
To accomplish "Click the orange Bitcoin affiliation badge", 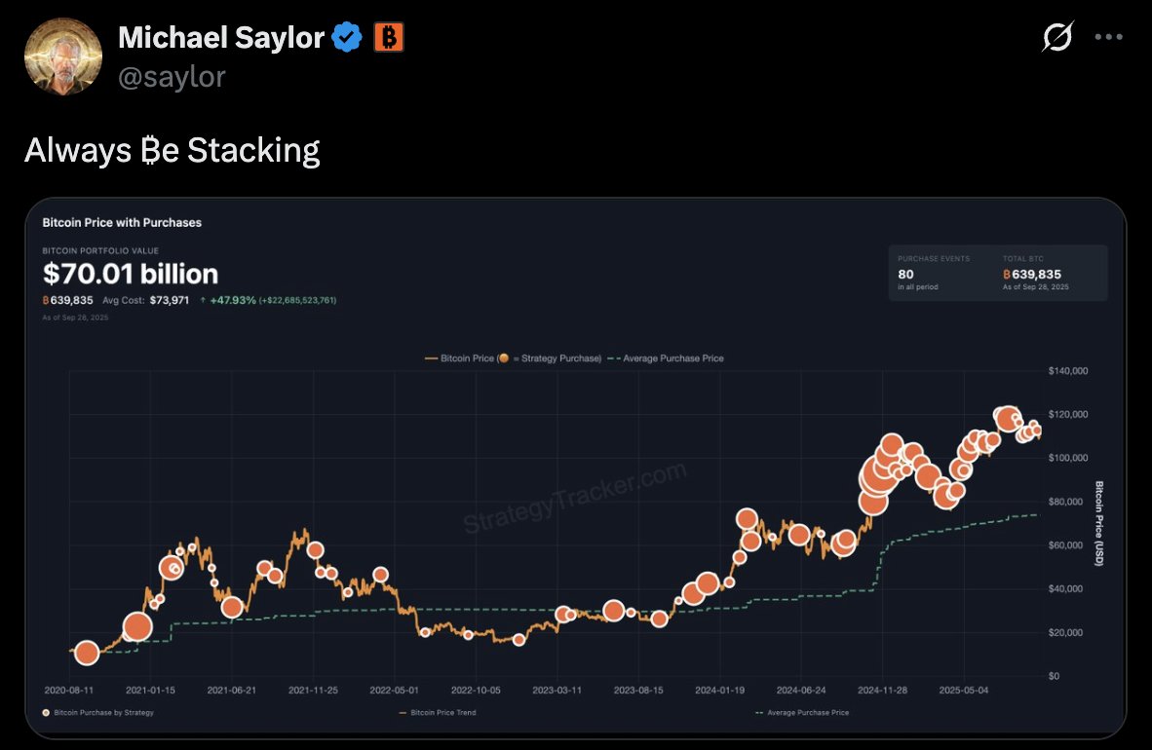I will click(x=389, y=38).
